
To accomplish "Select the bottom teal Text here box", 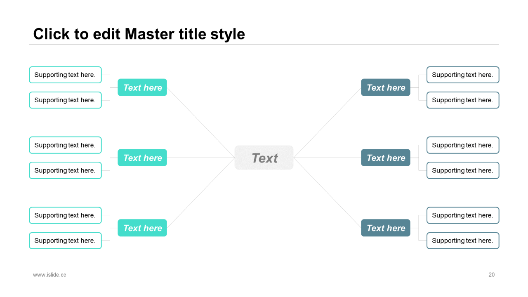I will click(x=142, y=228).
